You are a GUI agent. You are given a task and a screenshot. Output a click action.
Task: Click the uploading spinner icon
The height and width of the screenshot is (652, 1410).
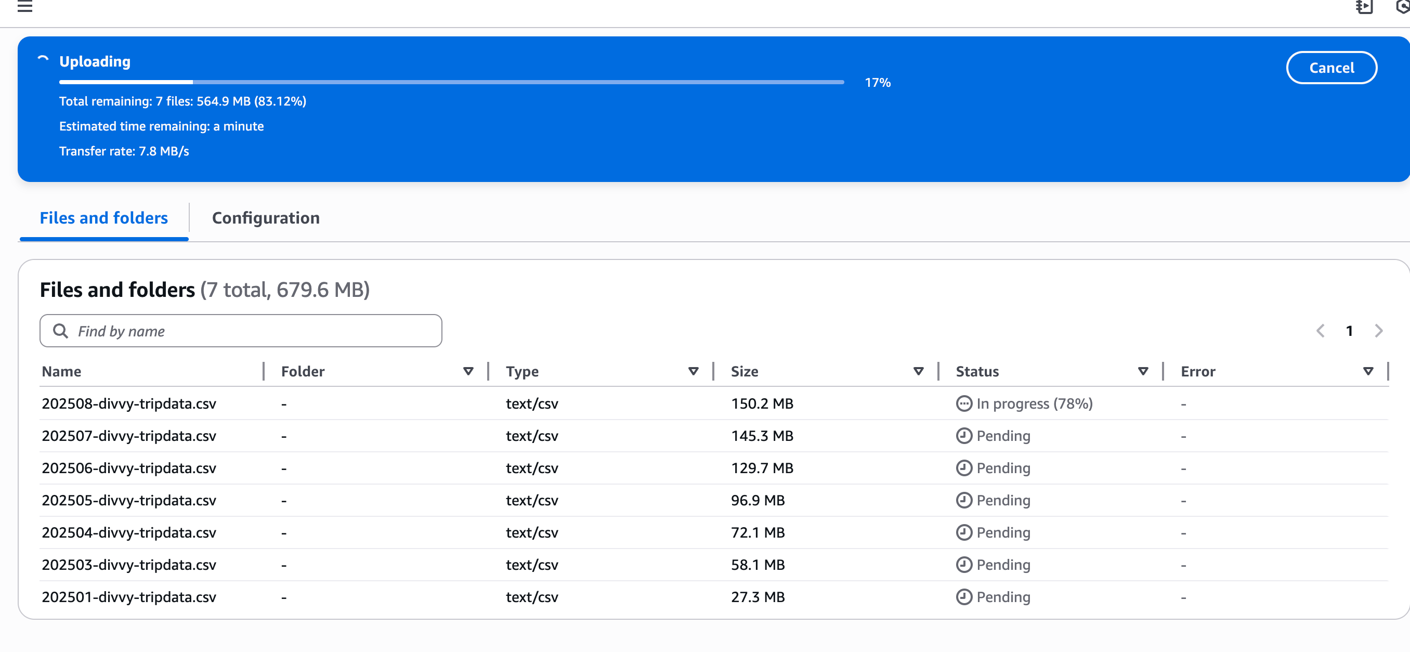point(43,60)
